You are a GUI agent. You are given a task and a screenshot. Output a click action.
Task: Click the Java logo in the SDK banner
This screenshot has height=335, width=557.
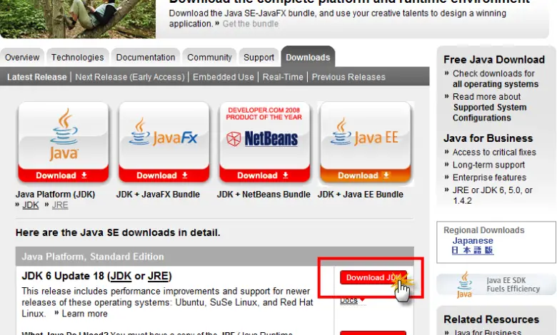click(464, 284)
